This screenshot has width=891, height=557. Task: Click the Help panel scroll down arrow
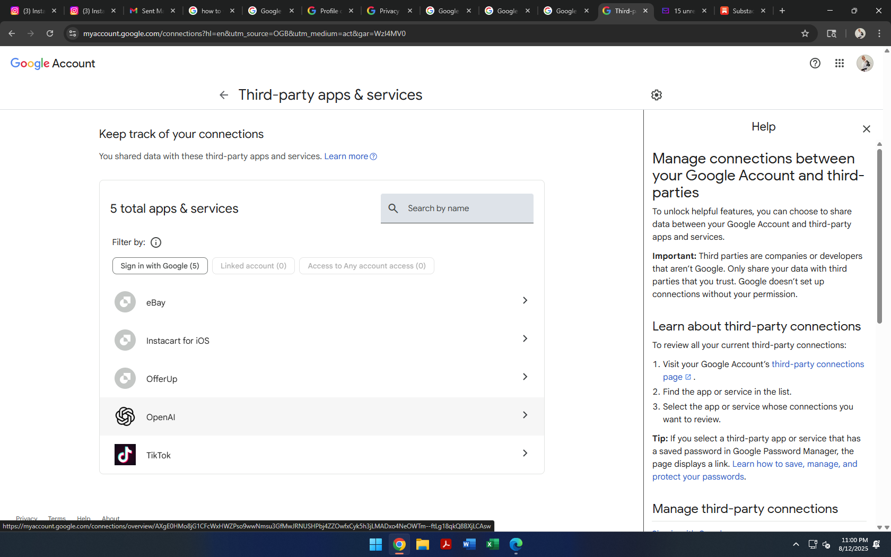click(879, 528)
